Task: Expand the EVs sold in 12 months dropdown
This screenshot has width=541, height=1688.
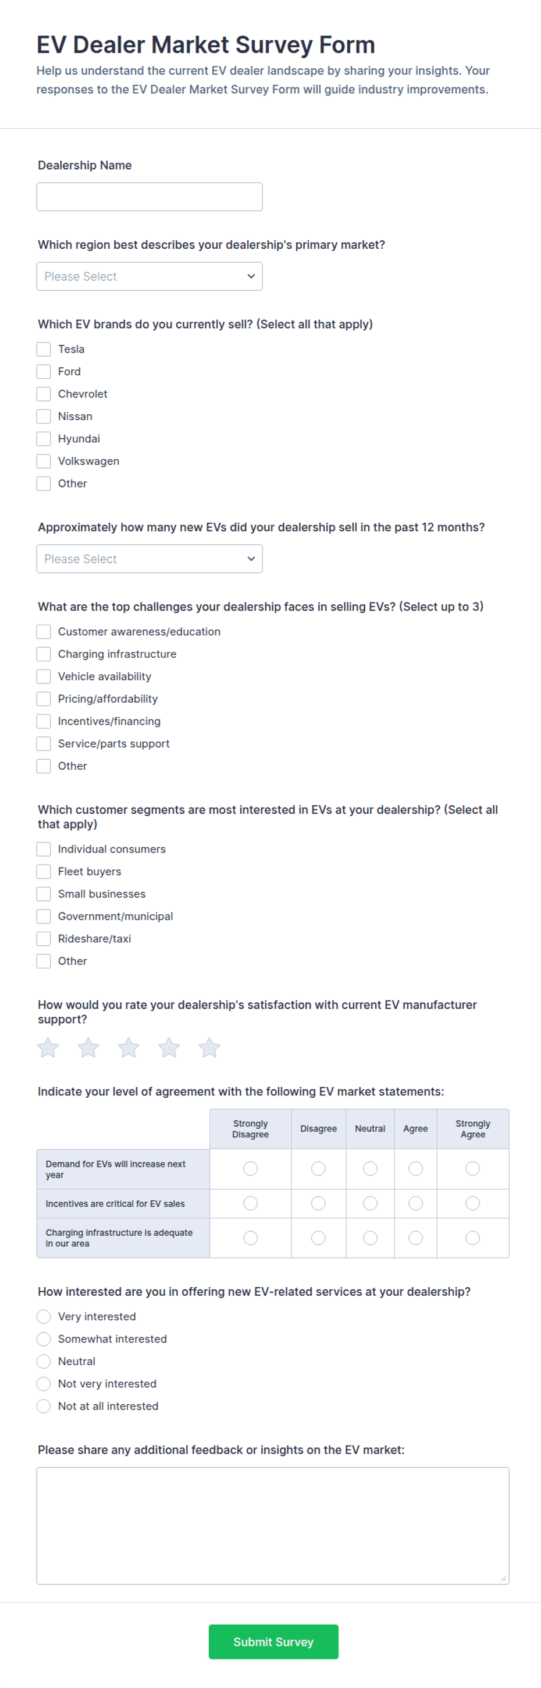Action: [x=149, y=559]
